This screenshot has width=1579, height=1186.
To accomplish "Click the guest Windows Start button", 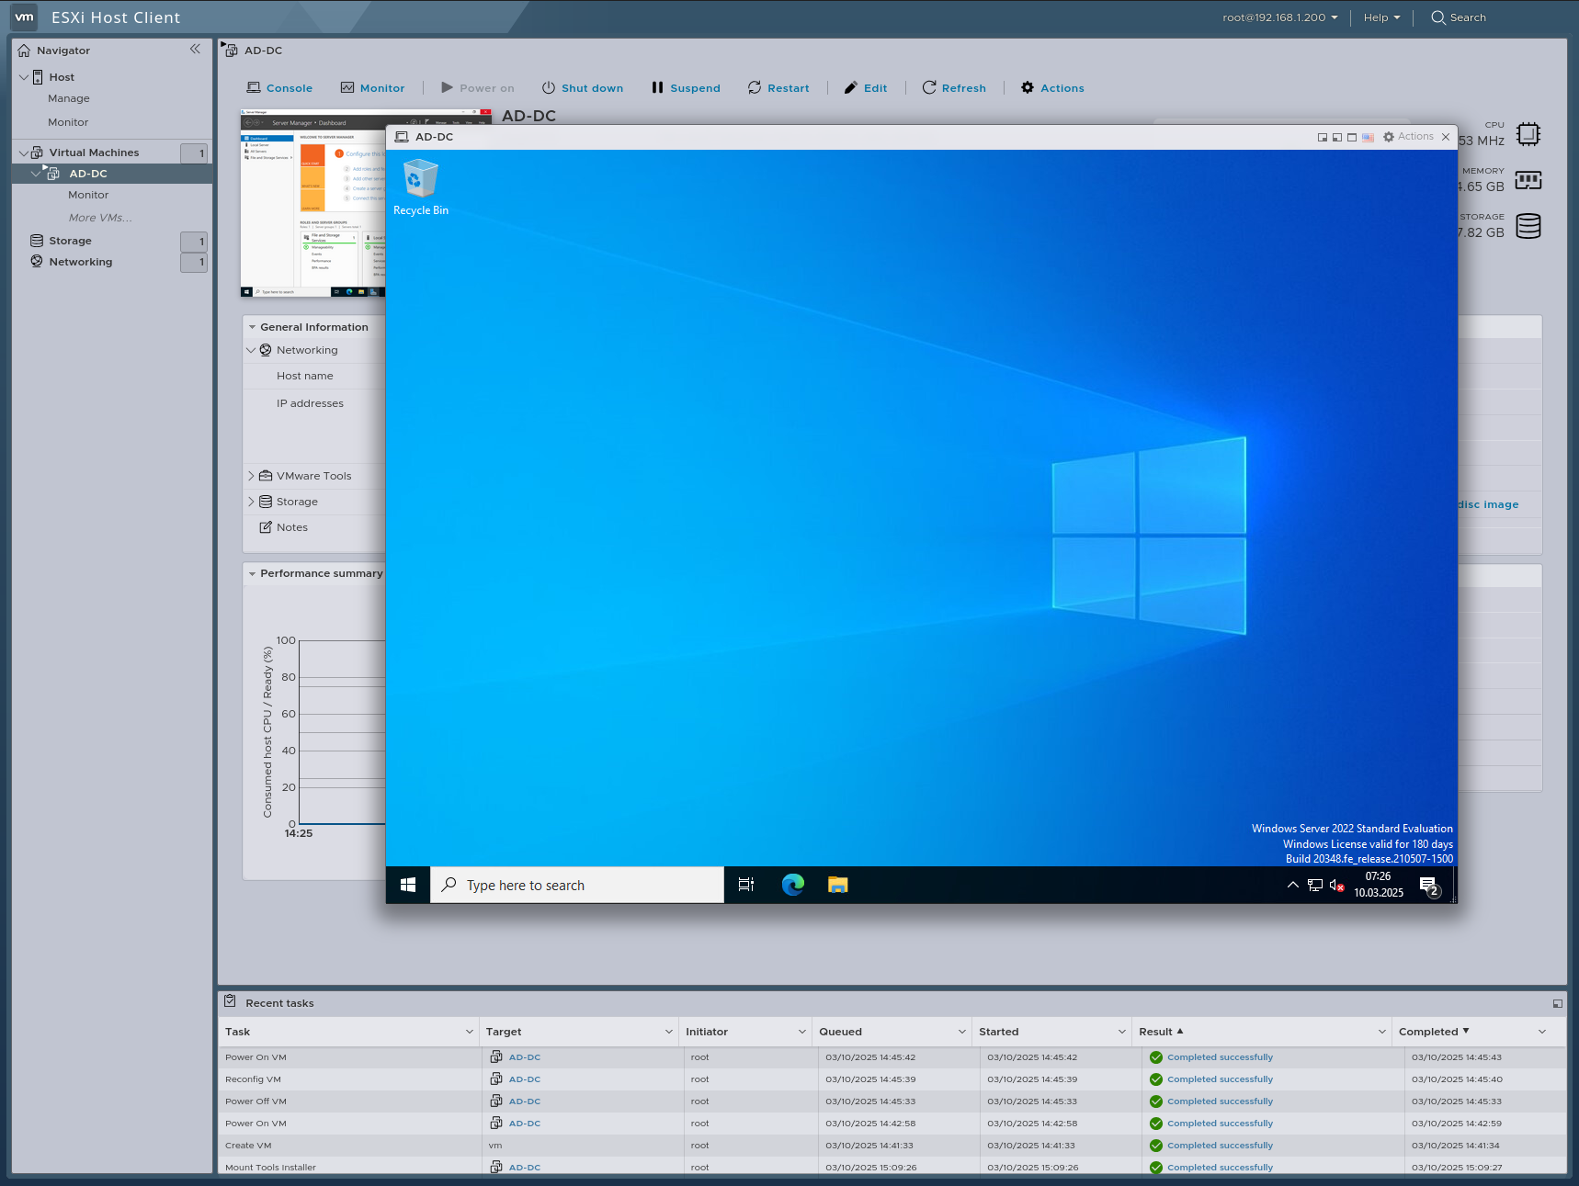I will 407,885.
